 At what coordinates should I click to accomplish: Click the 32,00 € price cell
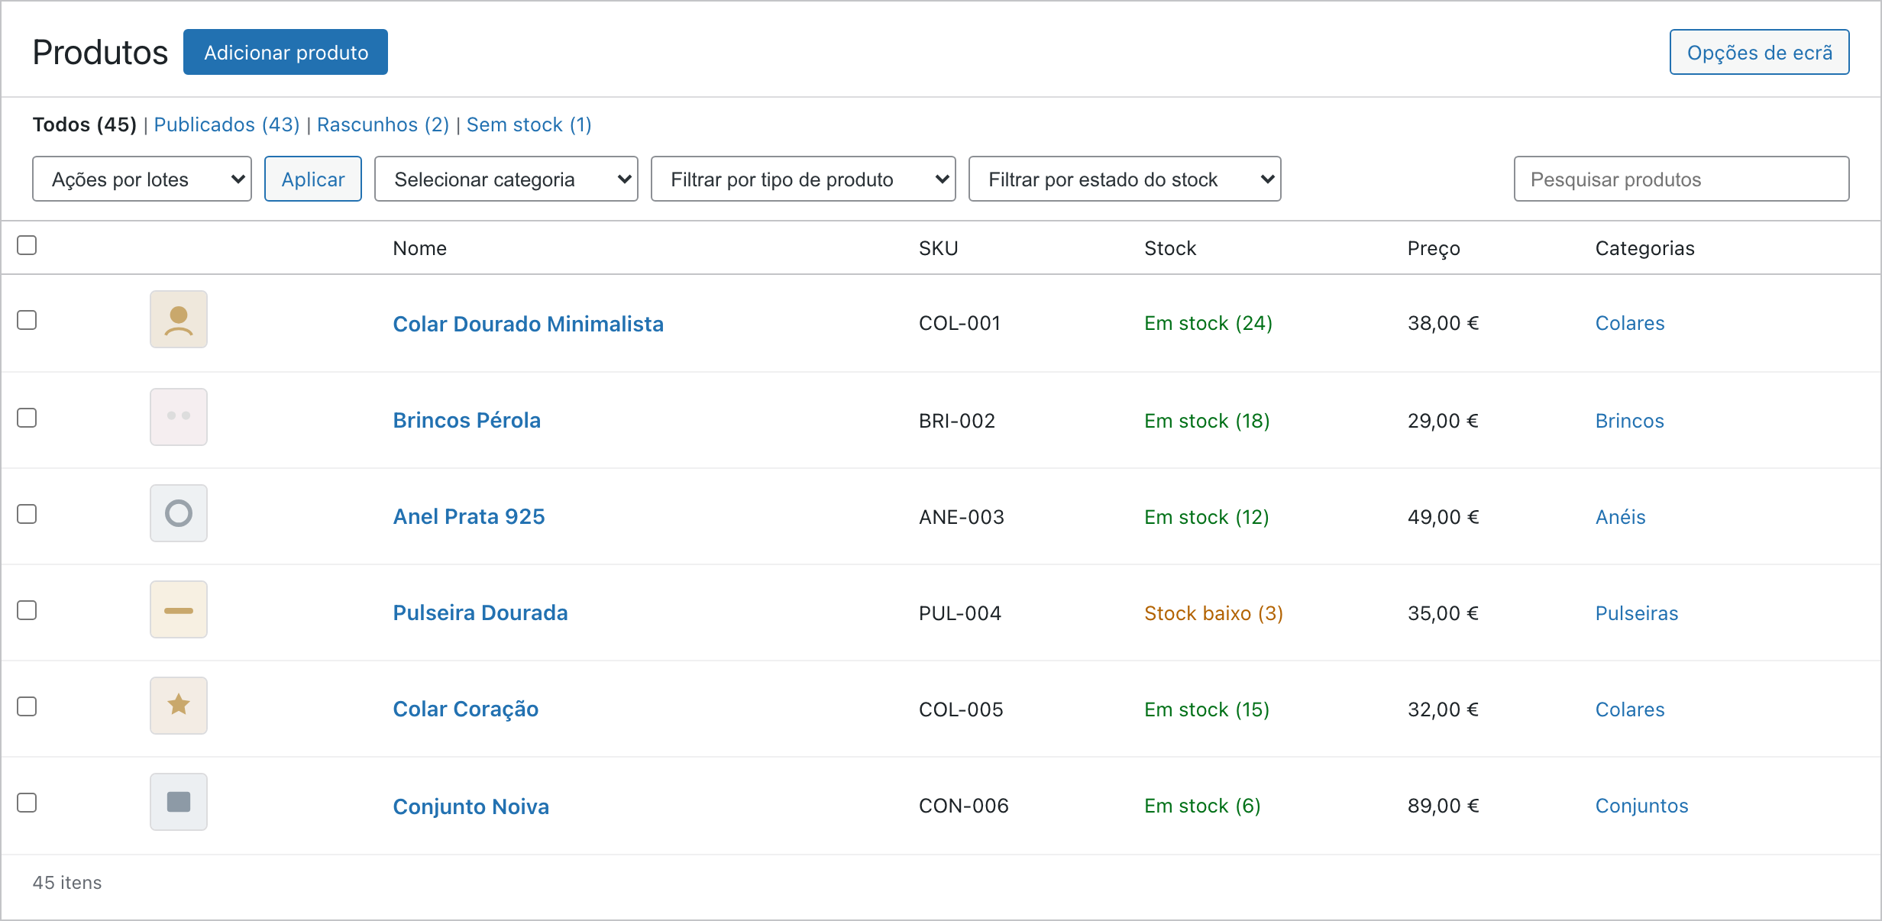(1444, 709)
